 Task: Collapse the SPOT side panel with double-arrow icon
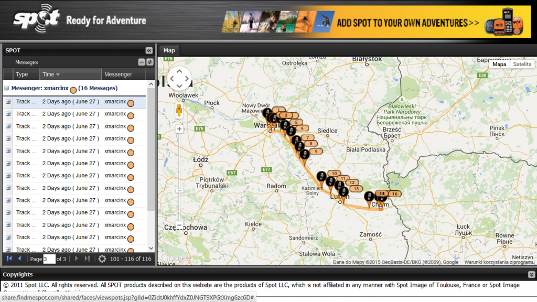click(149, 50)
